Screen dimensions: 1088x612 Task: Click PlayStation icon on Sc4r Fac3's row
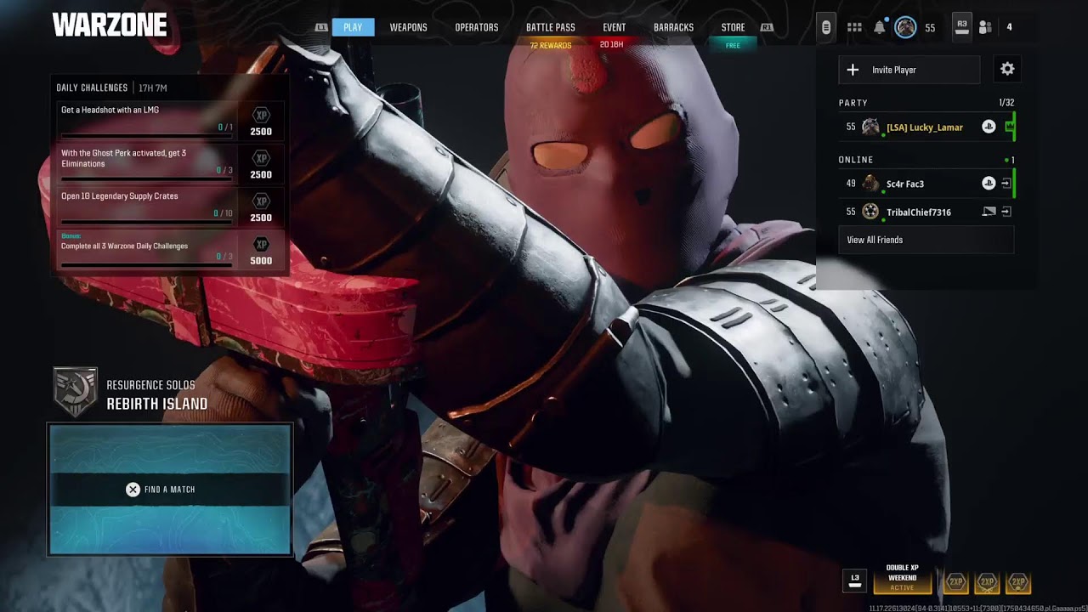(x=989, y=184)
